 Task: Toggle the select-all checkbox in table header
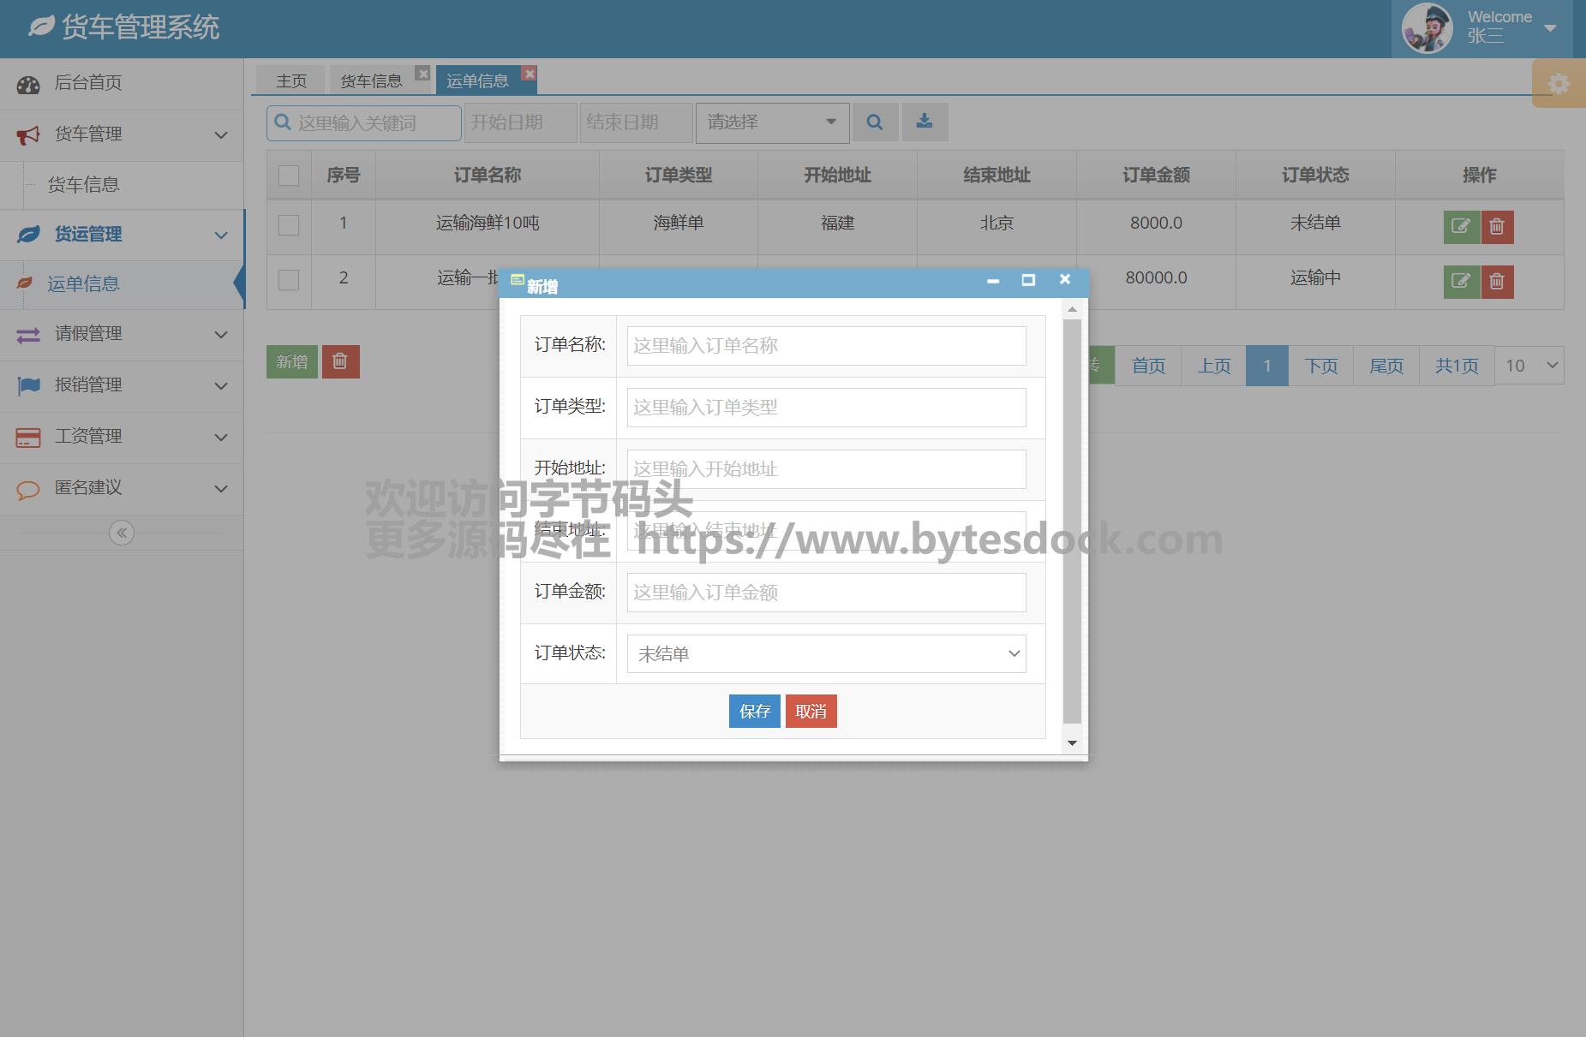pyautogui.click(x=289, y=176)
